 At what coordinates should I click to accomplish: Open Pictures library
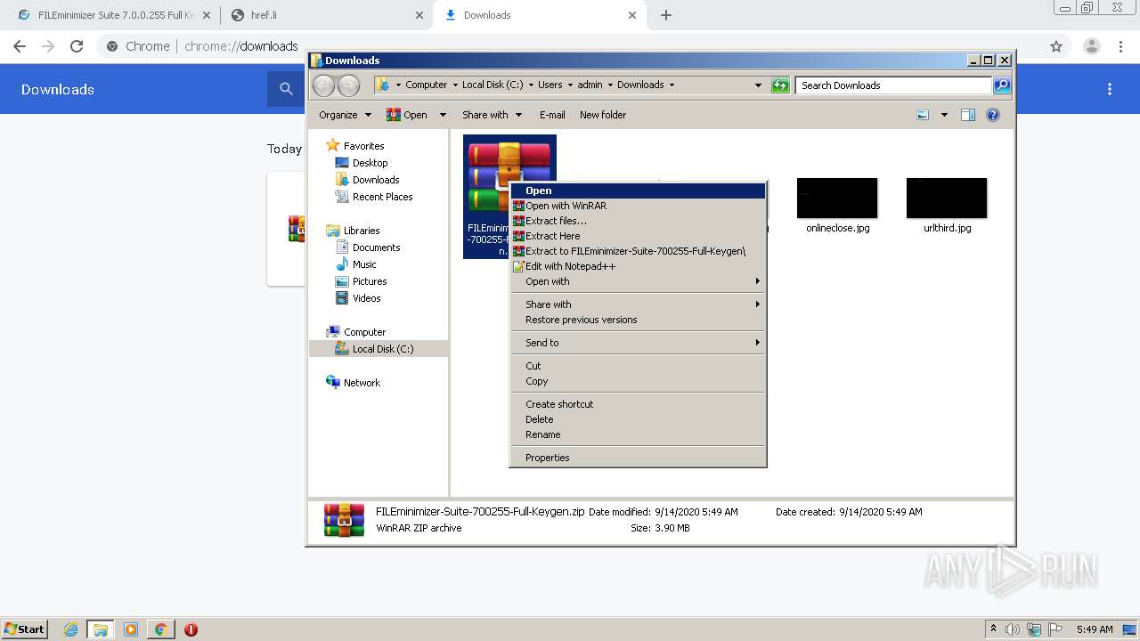point(369,281)
